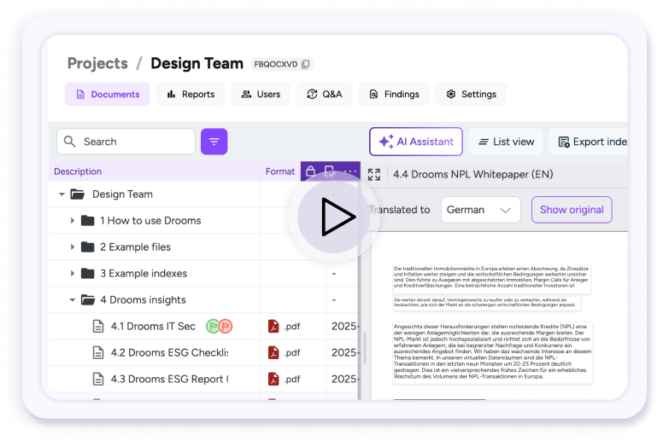Open the AI Assistant

415,142
